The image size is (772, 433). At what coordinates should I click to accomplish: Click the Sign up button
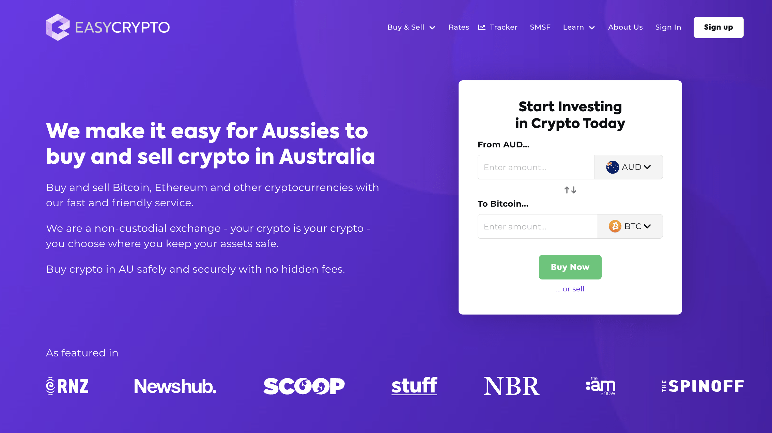[x=719, y=27]
